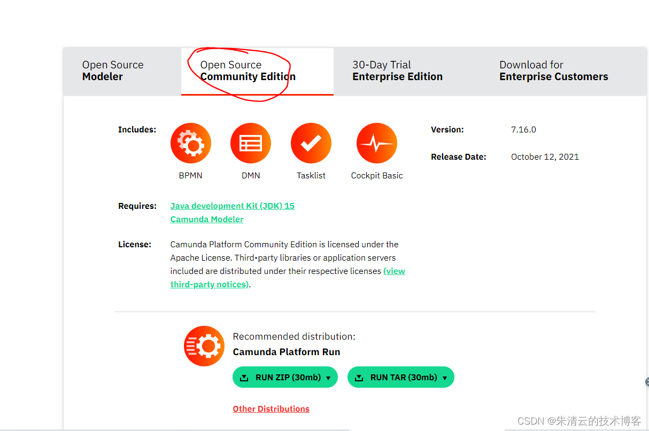
Task: Click the Tasklist label
Action: pyautogui.click(x=311, y=175)
